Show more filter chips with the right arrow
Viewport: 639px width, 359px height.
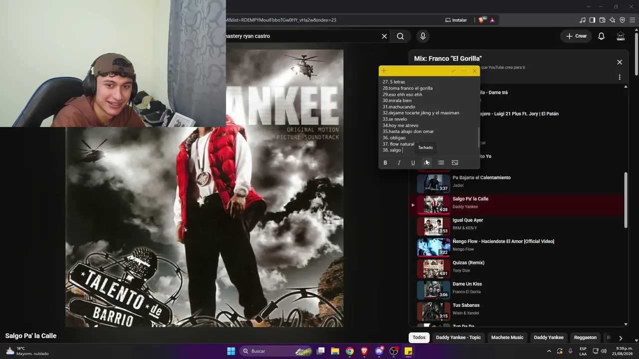(621, 338)
